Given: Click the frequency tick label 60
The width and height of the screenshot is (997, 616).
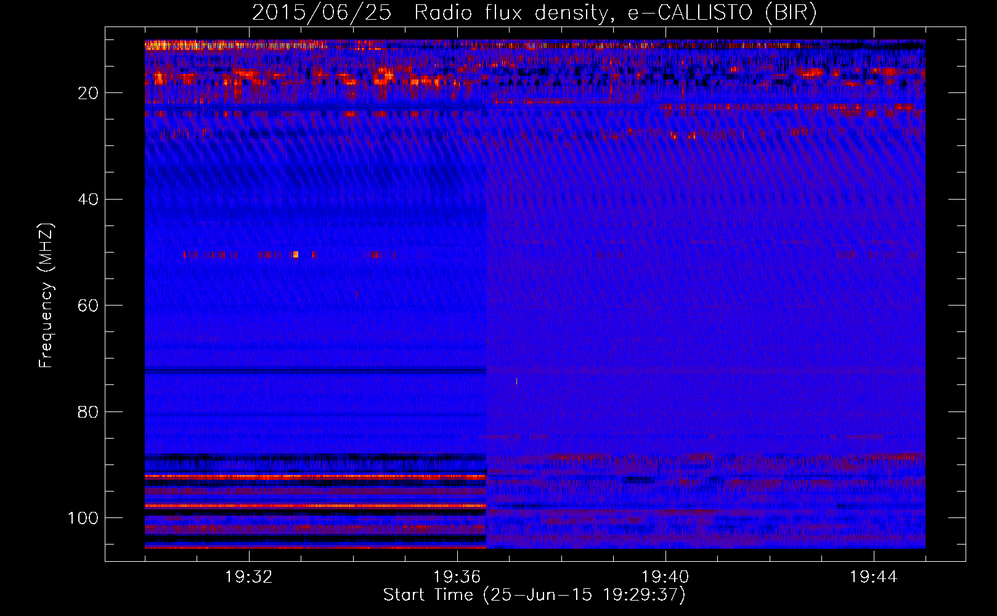Looking at the screenshot, I should [89, 306].
